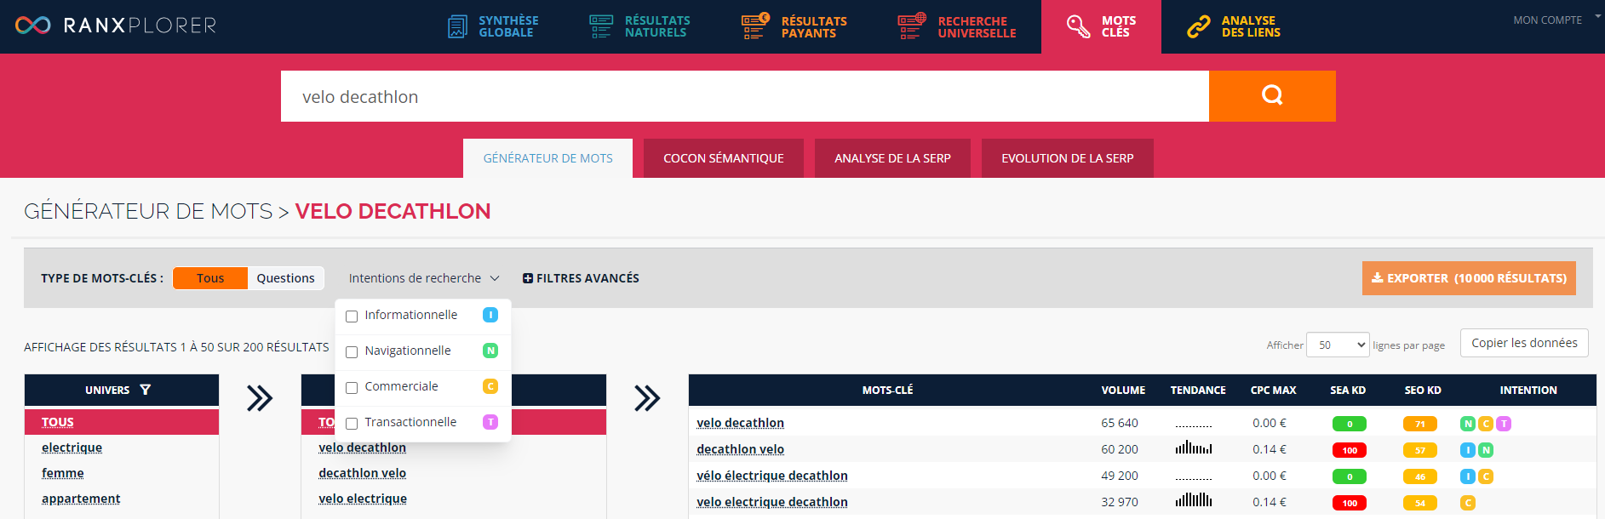Screen dimensions: 1605x519
Task: Check the Transactionnelle intent checkbox
Action: click(352, 424)
